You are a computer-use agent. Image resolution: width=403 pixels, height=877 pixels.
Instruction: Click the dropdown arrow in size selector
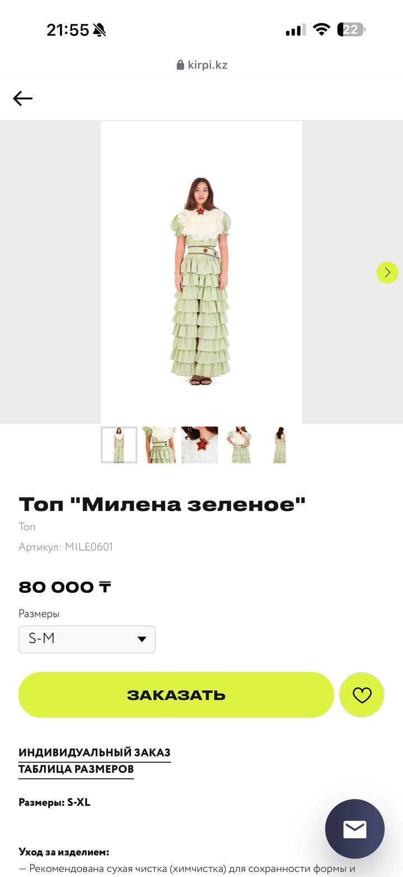click(142, 639)
